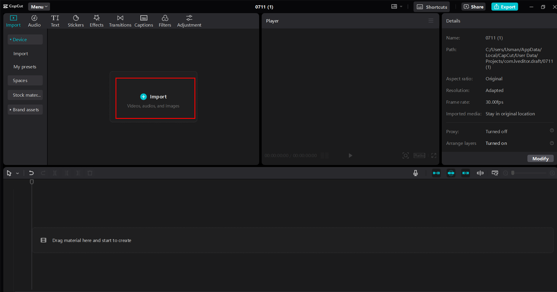Open the Audio panel
The height and width of the screenshot is (292, 557).
(34, 21)
